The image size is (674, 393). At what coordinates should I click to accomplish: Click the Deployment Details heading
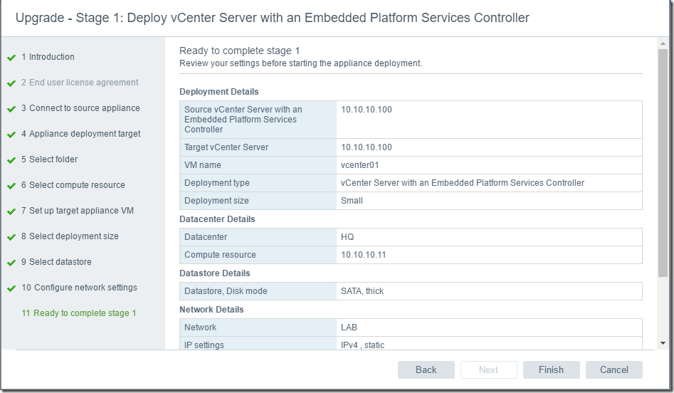click(x=218, y=92)
